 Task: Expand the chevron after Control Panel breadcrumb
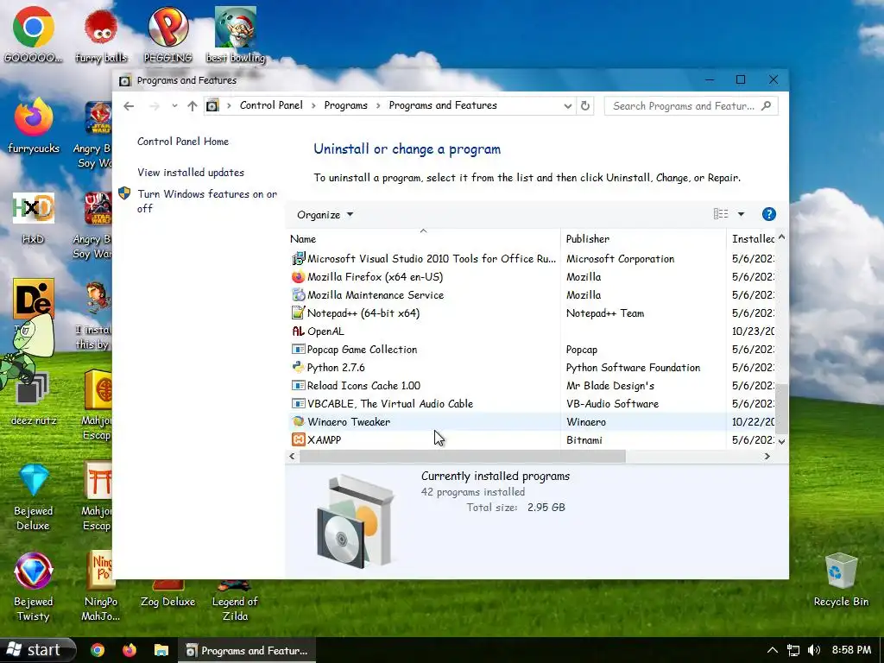tap(313, 105)
